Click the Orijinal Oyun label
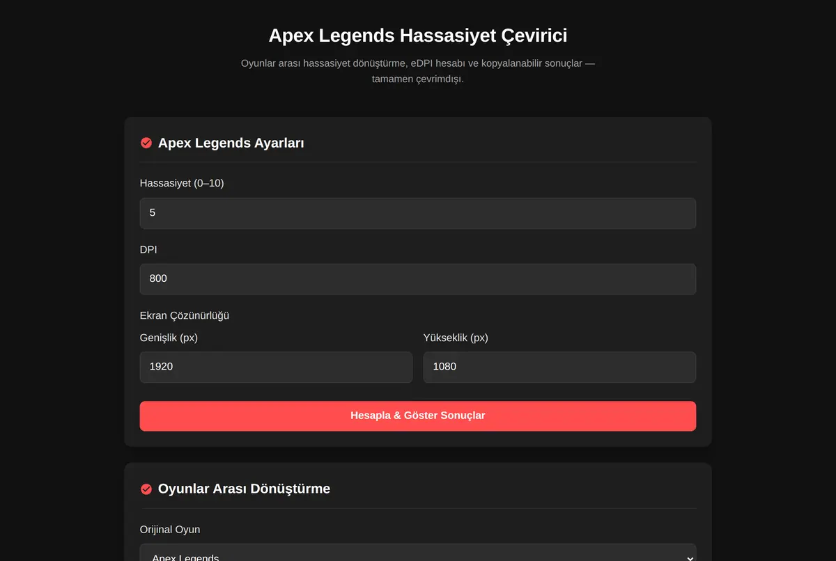This screenshot has height=561, width=836. 170,530
